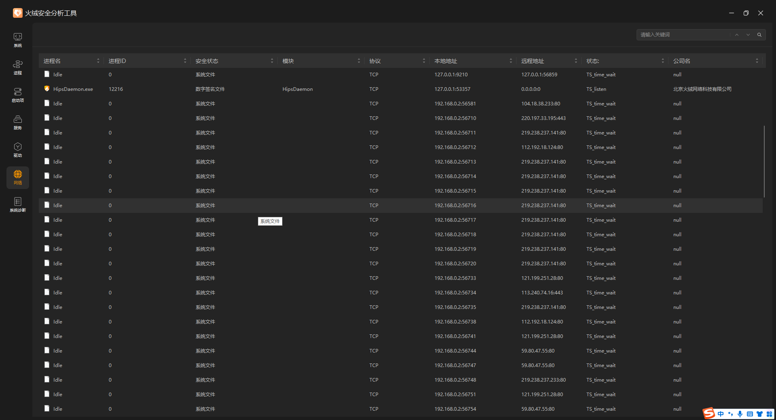Open the 系统 (System) sidebar section

[x=18, y=40]
